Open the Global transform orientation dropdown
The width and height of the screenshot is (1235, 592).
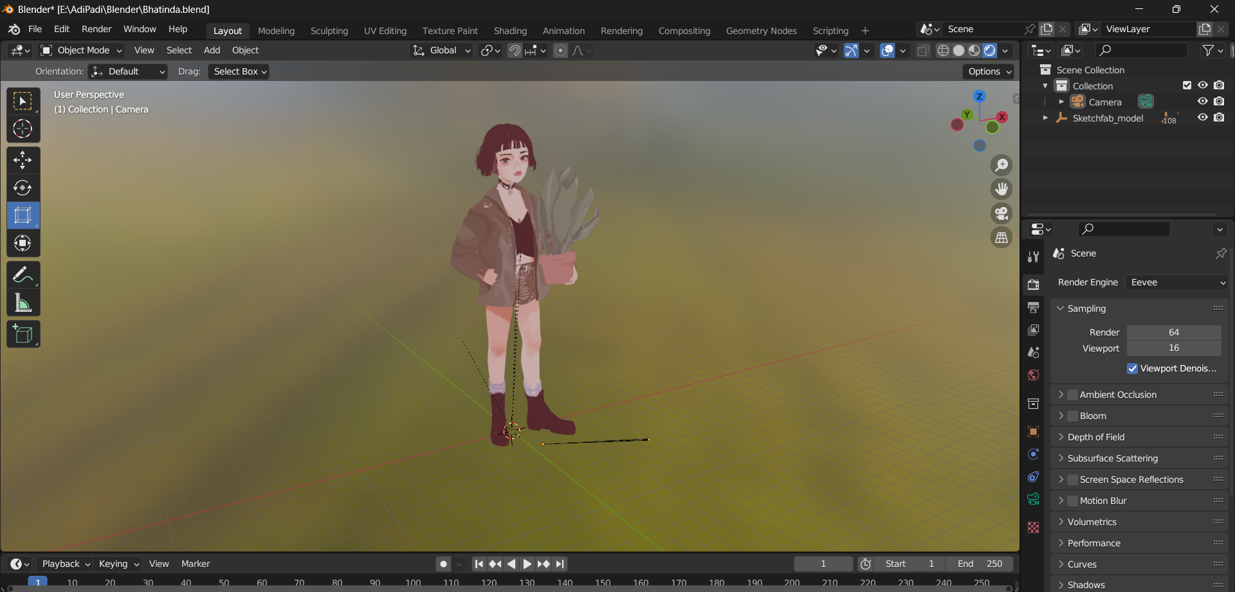click(441, 50)
